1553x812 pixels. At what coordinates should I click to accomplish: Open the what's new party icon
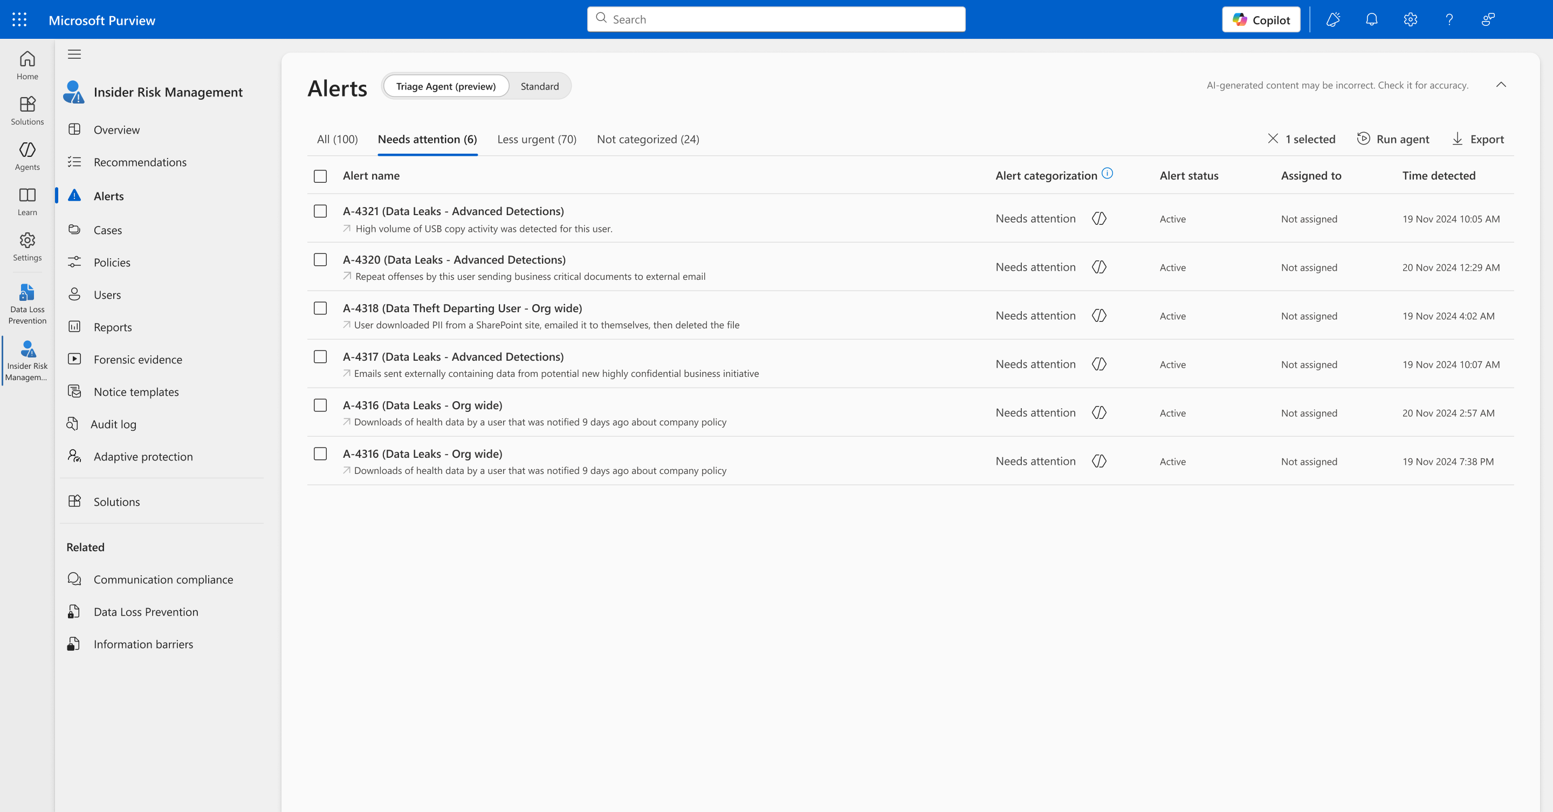click(x=1333, y=19)
